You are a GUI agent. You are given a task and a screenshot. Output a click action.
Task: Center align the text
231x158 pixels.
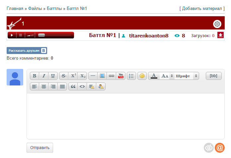(x=44, y=86)
